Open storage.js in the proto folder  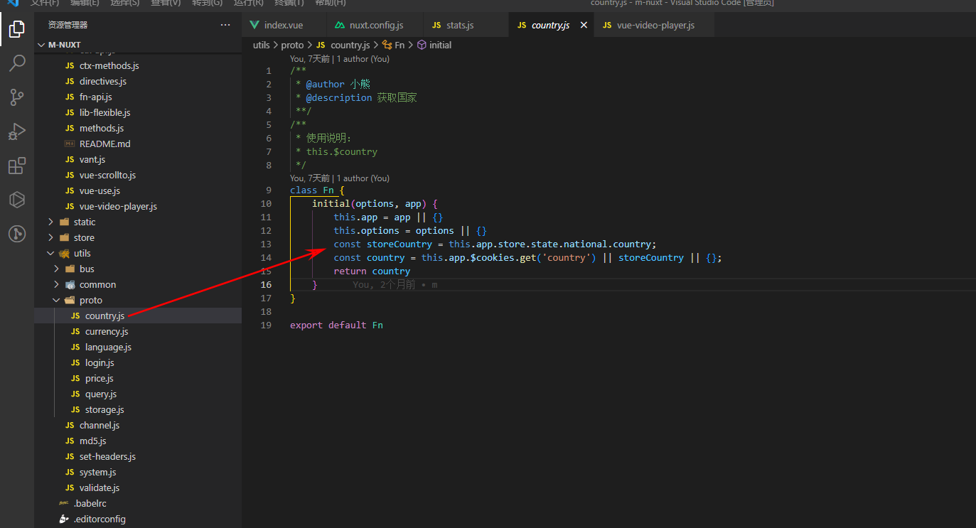click(104, 409)
